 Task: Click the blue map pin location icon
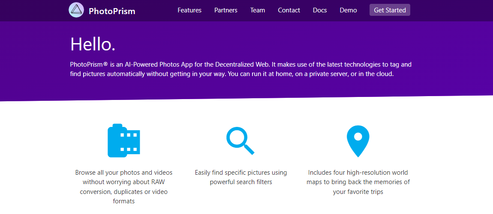tap(358, 141)
